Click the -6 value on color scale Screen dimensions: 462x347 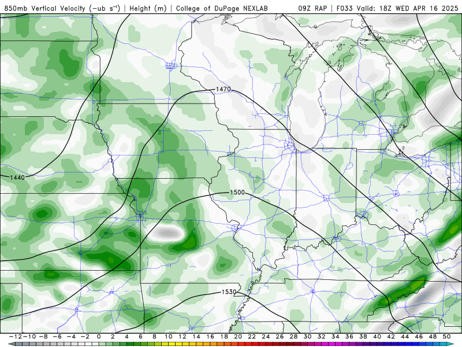coord(57,337)
